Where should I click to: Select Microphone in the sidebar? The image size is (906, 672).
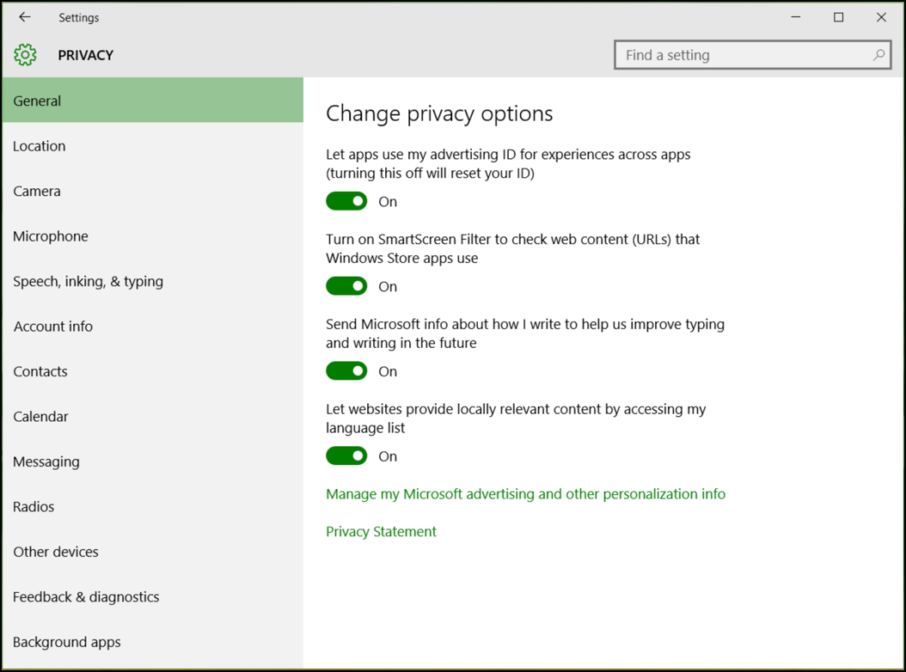[50, 235]
